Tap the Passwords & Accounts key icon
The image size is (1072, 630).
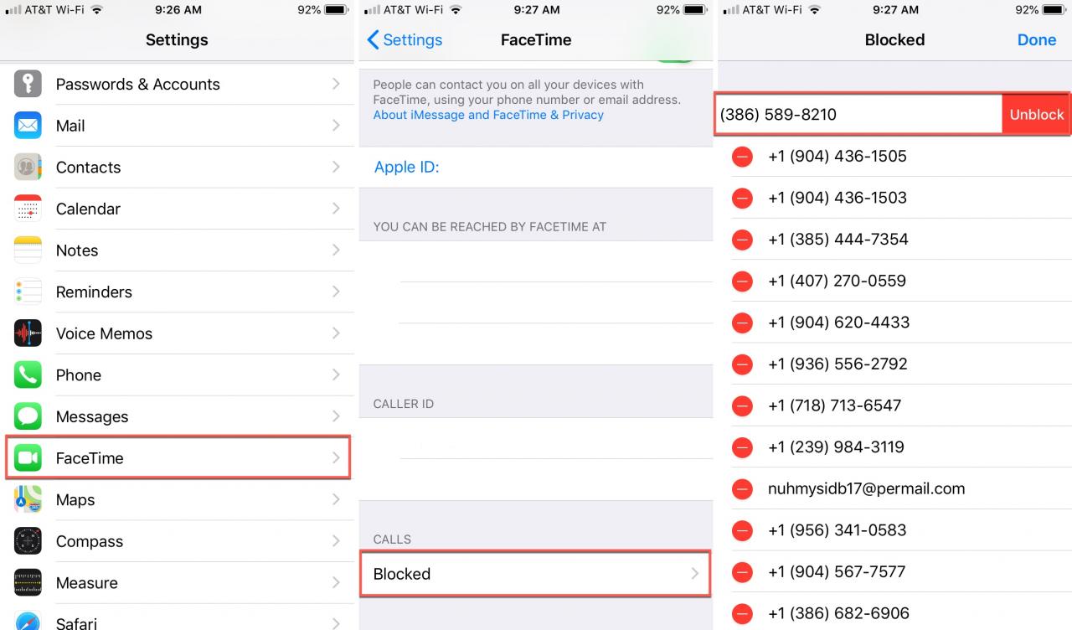28,84
